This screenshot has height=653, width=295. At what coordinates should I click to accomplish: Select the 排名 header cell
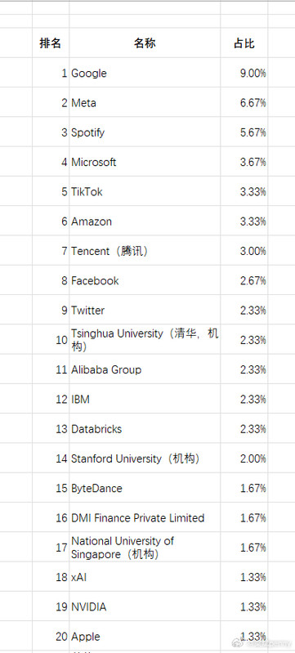click(x=51, y=42)
